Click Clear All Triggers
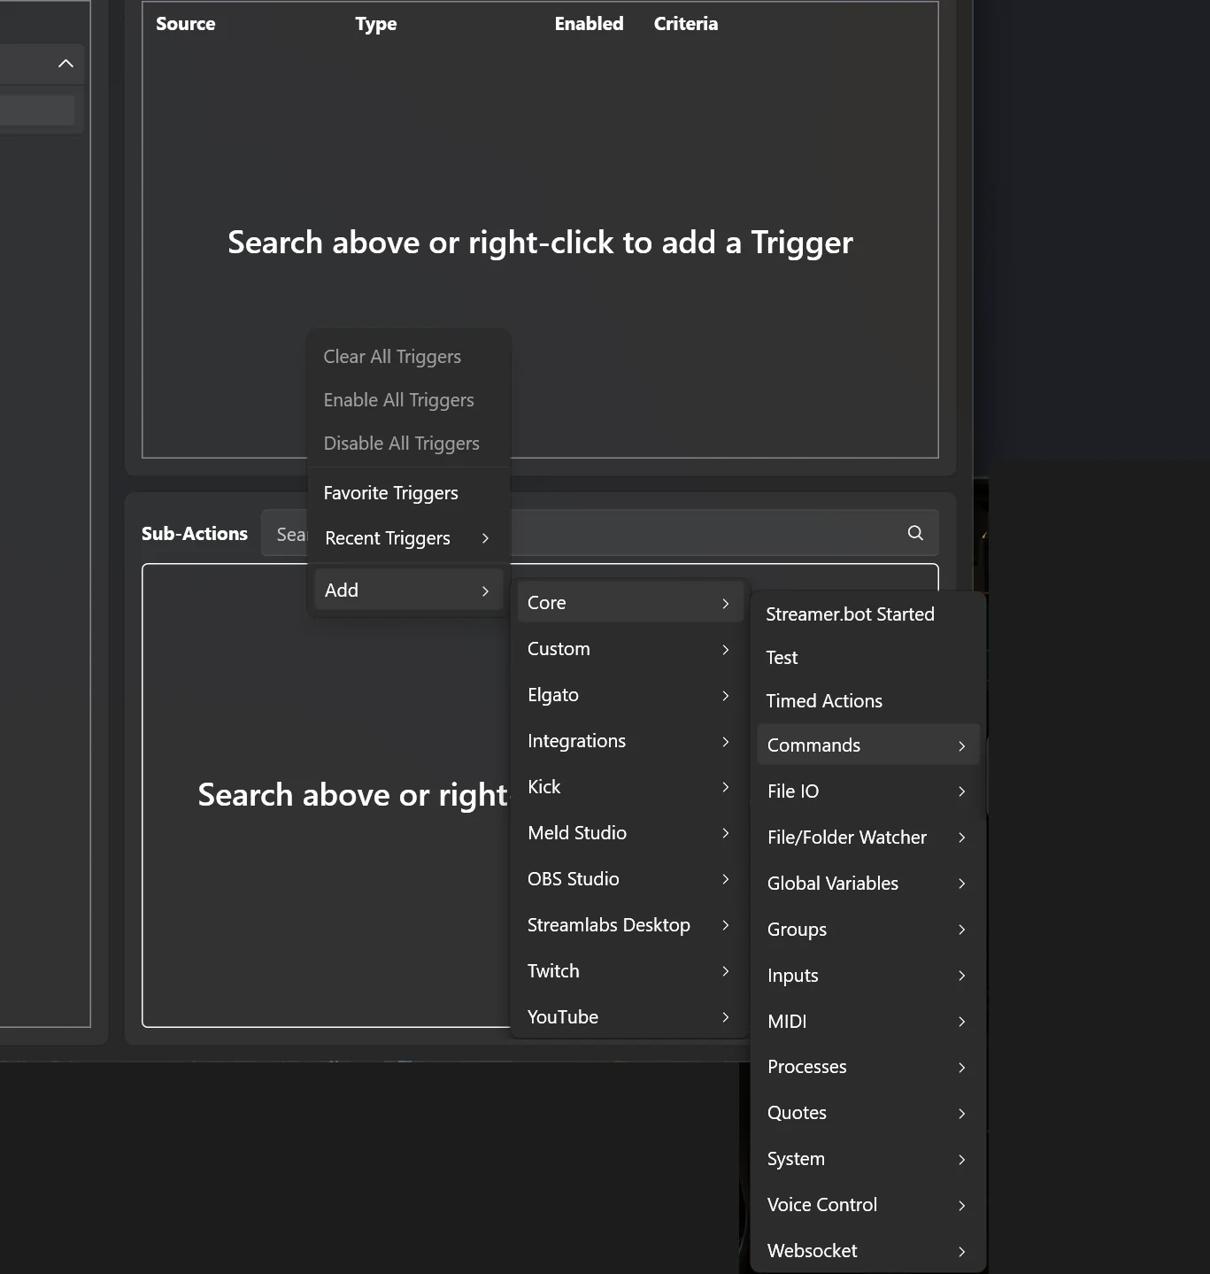The image size is (1210, 1274). pos(408,357)
